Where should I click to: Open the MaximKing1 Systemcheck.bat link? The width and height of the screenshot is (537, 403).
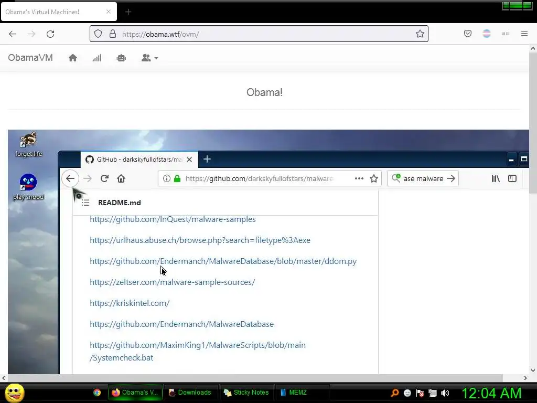(198, 351)
